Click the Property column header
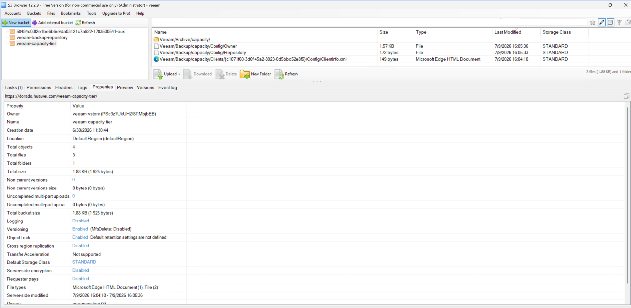The height and width of the screenshot is (308, 631). coord(37,106)
